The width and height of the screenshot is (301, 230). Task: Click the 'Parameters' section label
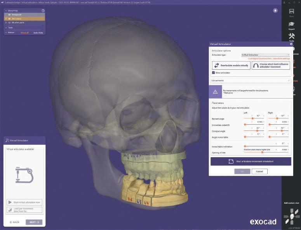click(217, 103)
